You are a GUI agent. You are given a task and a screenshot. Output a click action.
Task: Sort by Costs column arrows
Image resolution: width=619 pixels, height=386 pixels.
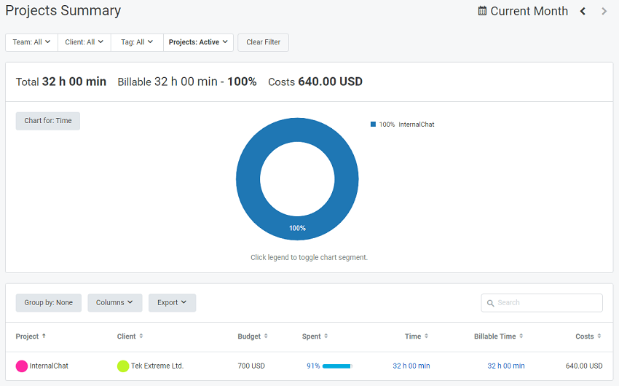[x=599, y=336]
